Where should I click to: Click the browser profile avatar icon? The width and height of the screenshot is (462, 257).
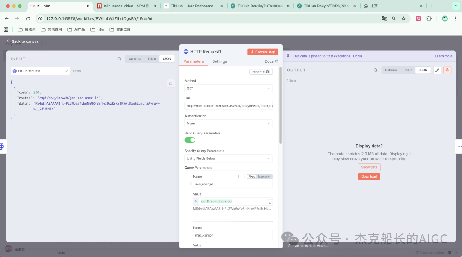point(444,18)
